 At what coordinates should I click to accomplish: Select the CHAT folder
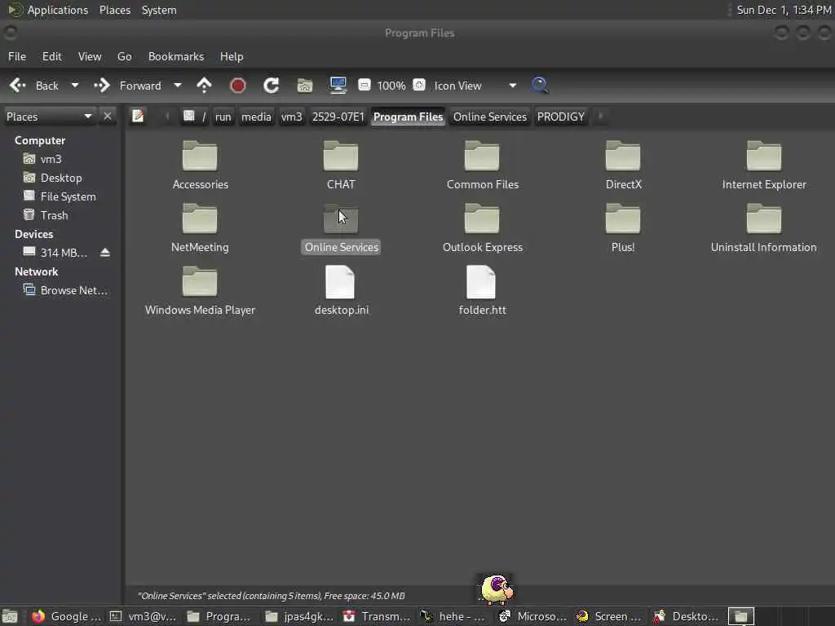point(341,165)
